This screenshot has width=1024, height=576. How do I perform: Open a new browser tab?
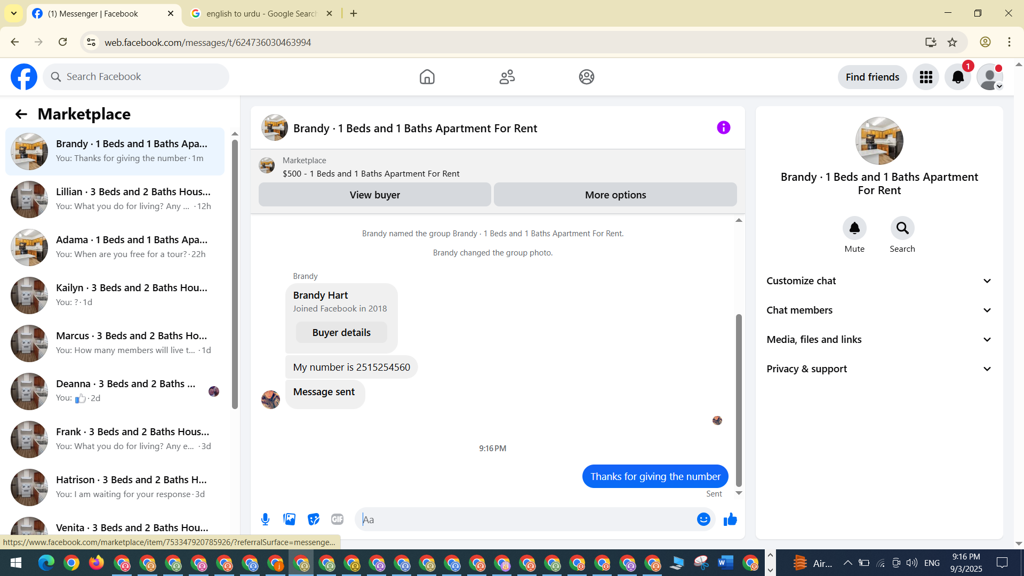pyautogui.click(x=354, y=14)
